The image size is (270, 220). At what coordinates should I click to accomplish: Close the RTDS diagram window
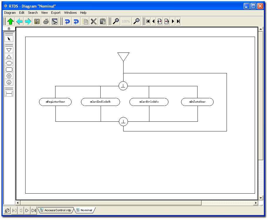pyautogui.click(x=260, y=6)
